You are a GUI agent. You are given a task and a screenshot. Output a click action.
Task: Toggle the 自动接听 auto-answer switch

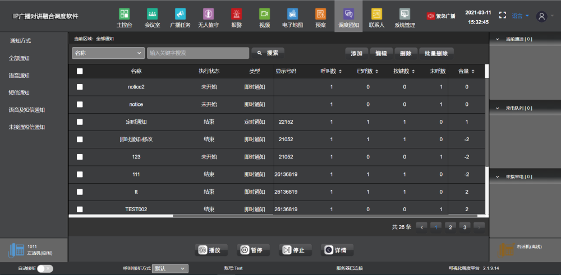coord(45,269)
